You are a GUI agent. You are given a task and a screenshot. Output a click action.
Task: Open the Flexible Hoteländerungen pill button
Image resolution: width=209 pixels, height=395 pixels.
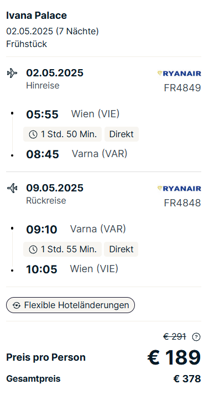70,305
